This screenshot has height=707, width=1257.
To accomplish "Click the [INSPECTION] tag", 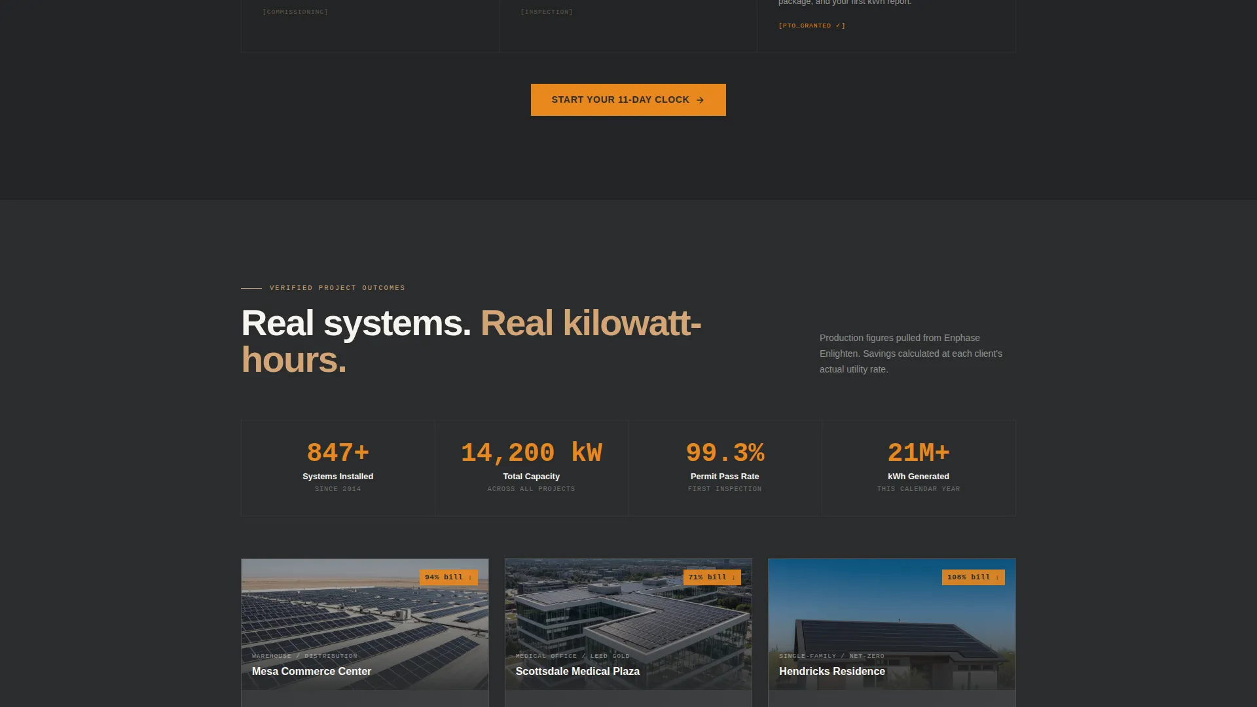I will tap(547, 12).
